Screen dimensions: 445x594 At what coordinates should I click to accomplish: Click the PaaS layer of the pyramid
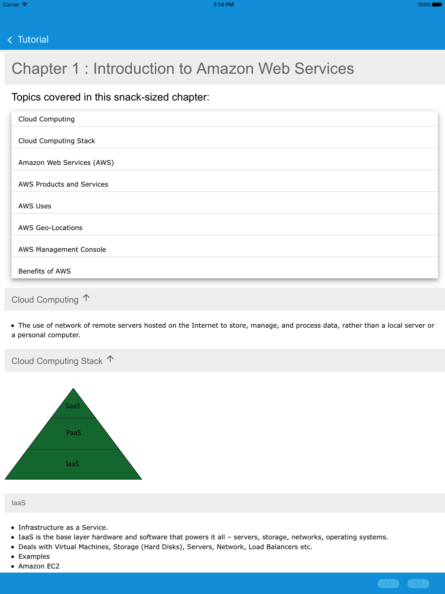73,433
